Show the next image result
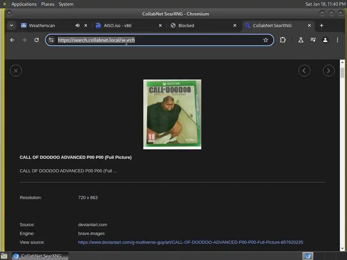This screenshot has height=260, width=347. coord(329,71)
